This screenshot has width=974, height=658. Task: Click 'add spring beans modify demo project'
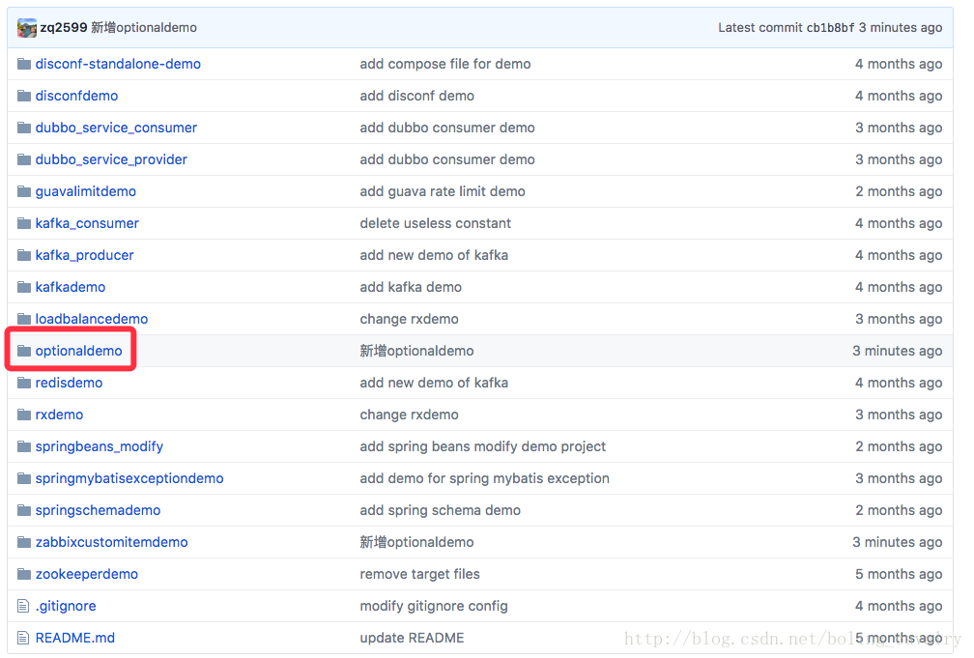pyautogui.click(x=483, y=446)
